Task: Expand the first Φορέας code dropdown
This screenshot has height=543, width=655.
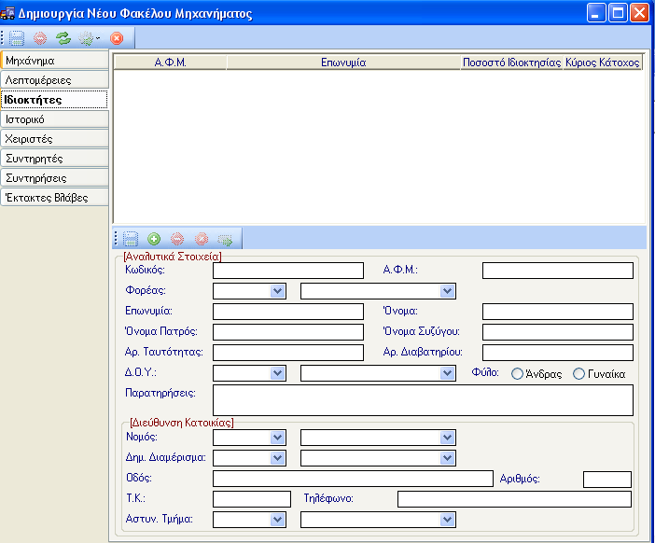Action: click(277, 291)
